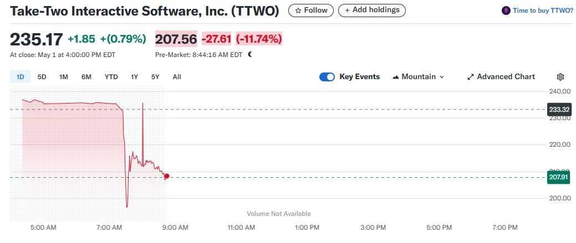Click the plus icon in Add holdings
Image resolution: width=576 pixels, height=243 pixels.
click(348, 11)
